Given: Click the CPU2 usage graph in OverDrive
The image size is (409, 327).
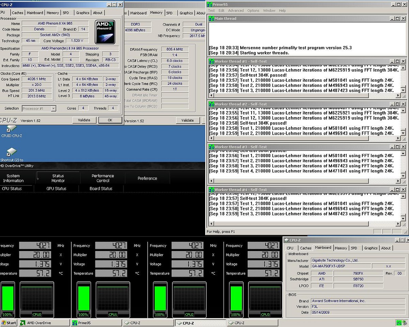Looking at the screenshot, I should [x=189, y=299].
